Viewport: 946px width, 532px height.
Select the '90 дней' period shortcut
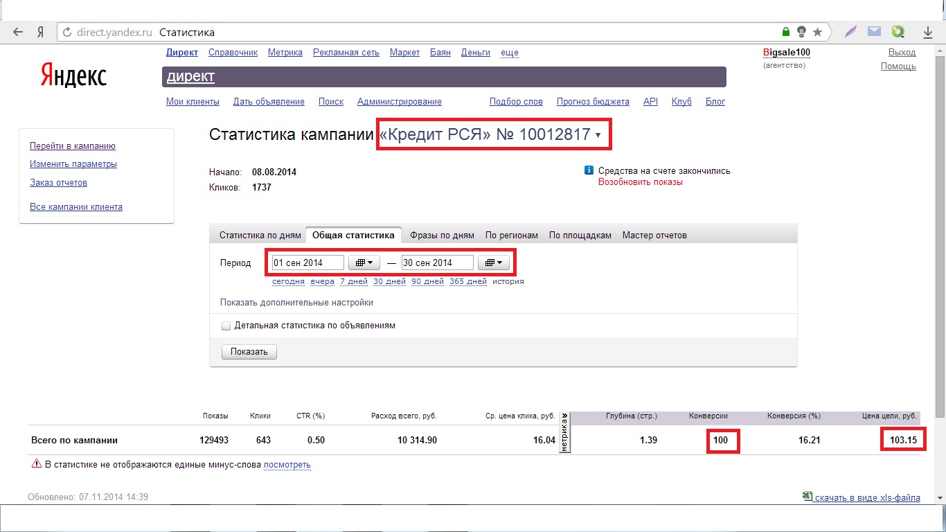[x=427, y=281]
